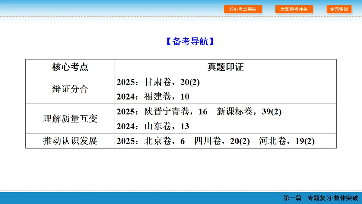This screenshot has height=204, width=362.
Task: Select the 【备考导航】 heading
Action: pos(190,41)
